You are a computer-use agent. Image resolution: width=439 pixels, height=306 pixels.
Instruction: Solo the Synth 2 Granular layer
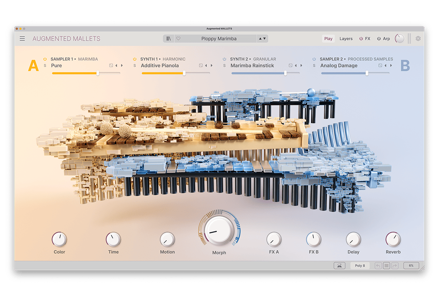pos(224,65)
